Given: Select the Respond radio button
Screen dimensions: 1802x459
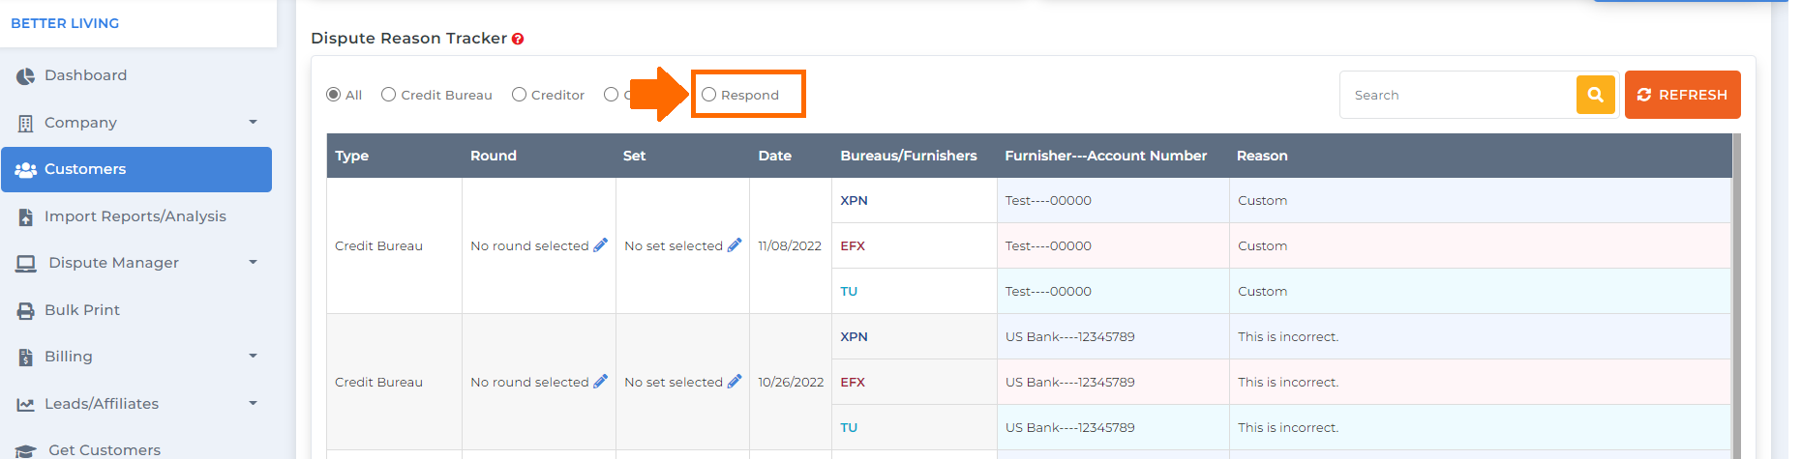Looking at the screenshot, I should (x=709, y=95).
